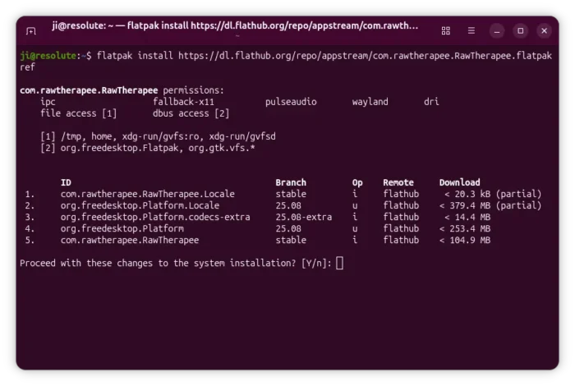Click the pulseaudio permission
The height and width of the screenshot is (386, 575).
click(x=291, y=102)
